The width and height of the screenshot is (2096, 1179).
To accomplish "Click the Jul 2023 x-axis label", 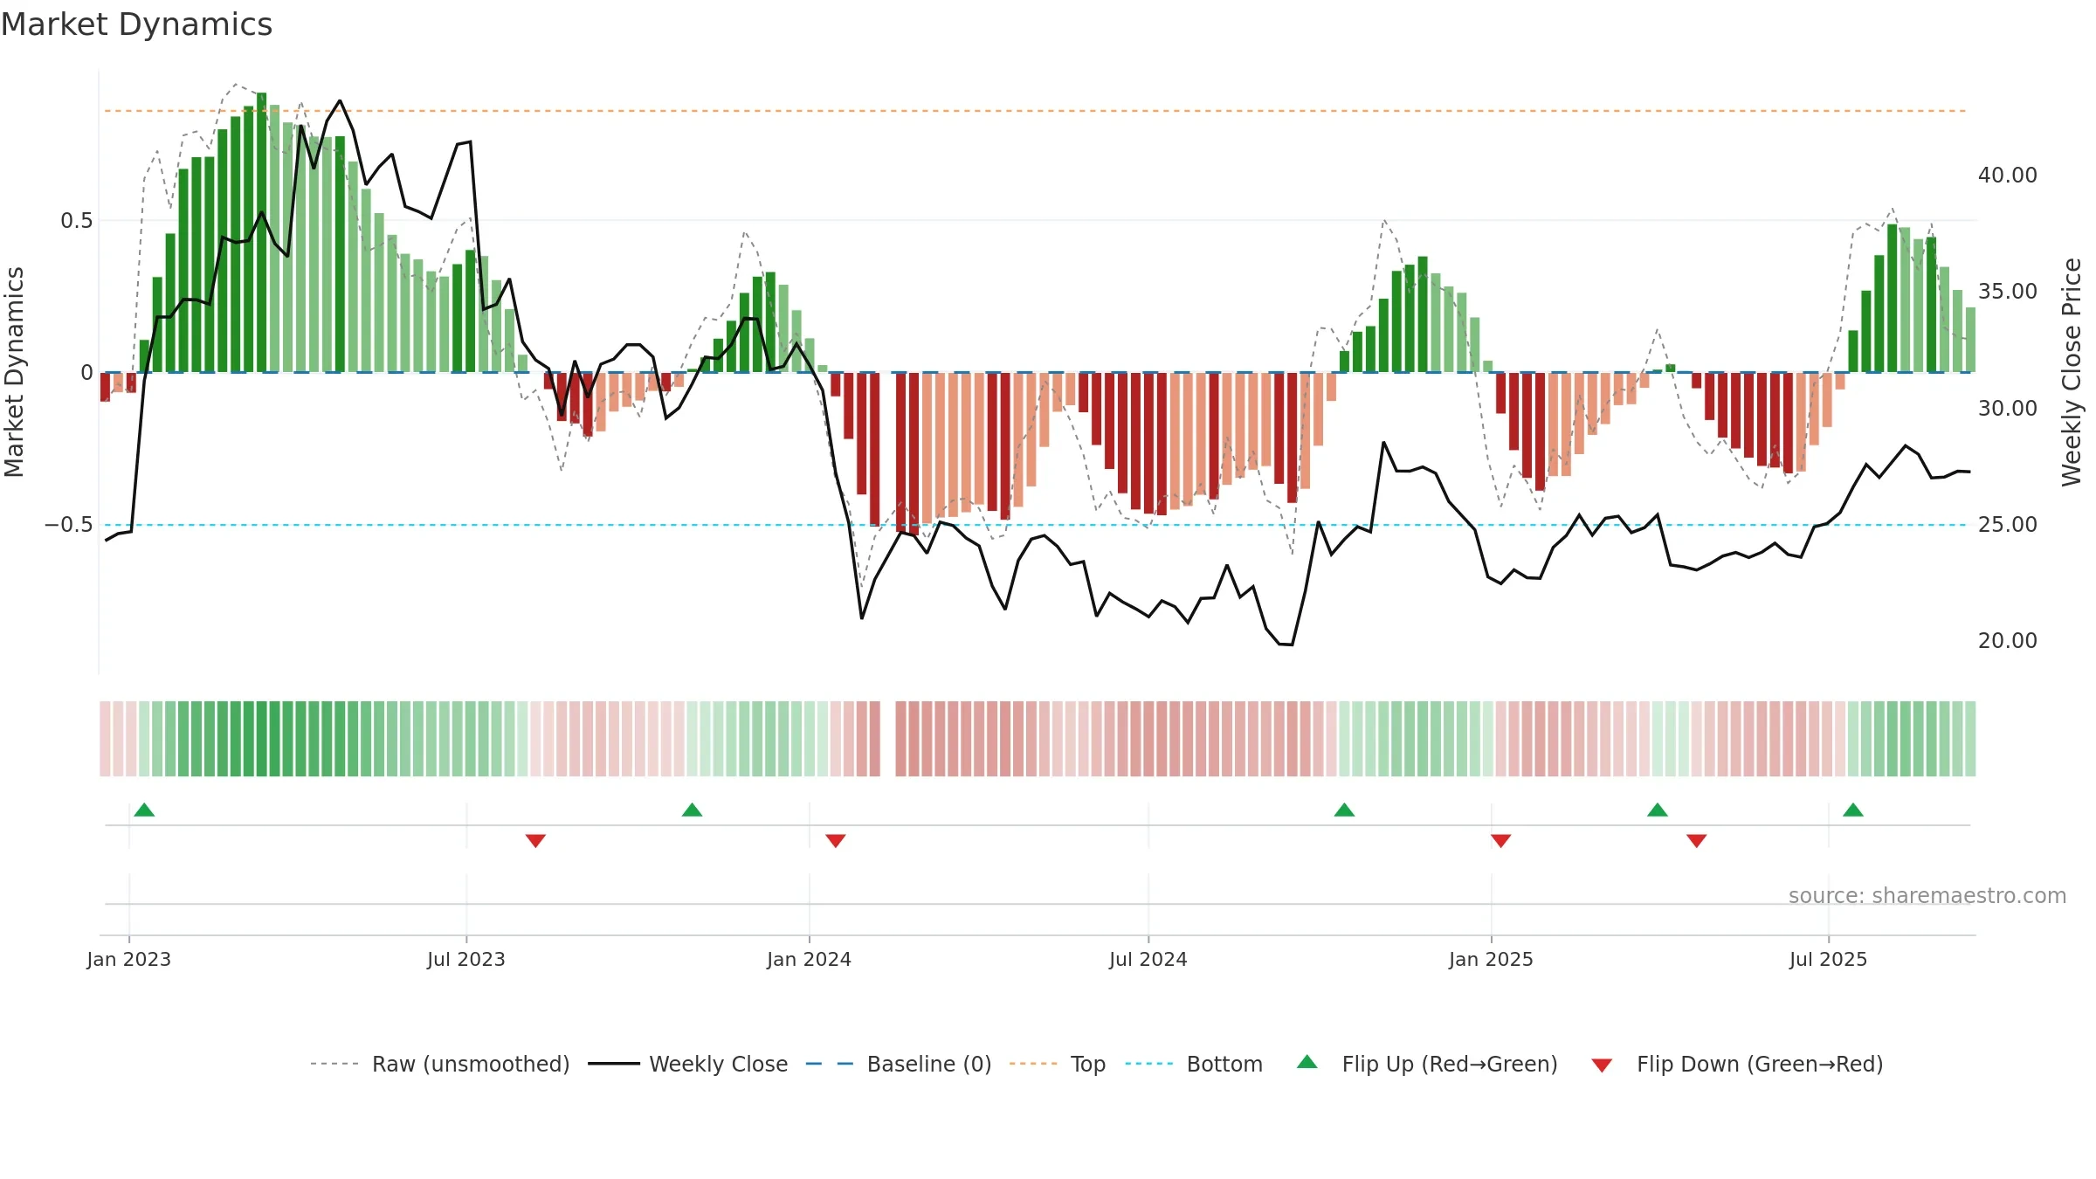I will (465, 959).
